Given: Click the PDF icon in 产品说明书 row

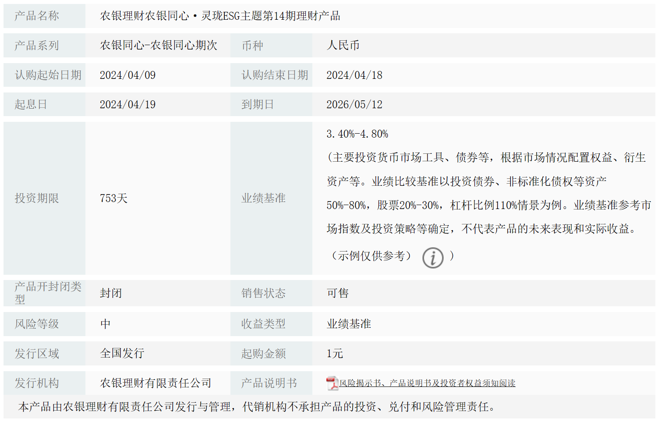Looking at the screenshot, I should (333, 383).
